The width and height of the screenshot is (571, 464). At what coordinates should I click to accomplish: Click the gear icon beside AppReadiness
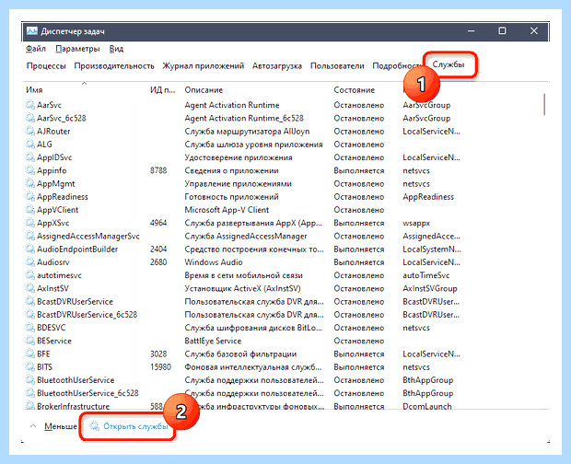pyautogui.click(x=30, y=196)
